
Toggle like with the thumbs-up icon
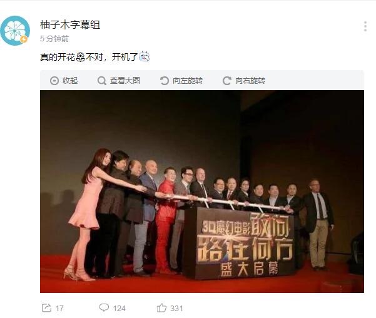coord(161,308)
